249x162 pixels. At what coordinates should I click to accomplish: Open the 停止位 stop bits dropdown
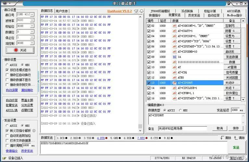(32, 37)
